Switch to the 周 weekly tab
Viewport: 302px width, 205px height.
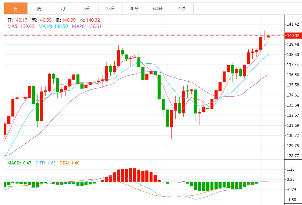coord(39,8)
